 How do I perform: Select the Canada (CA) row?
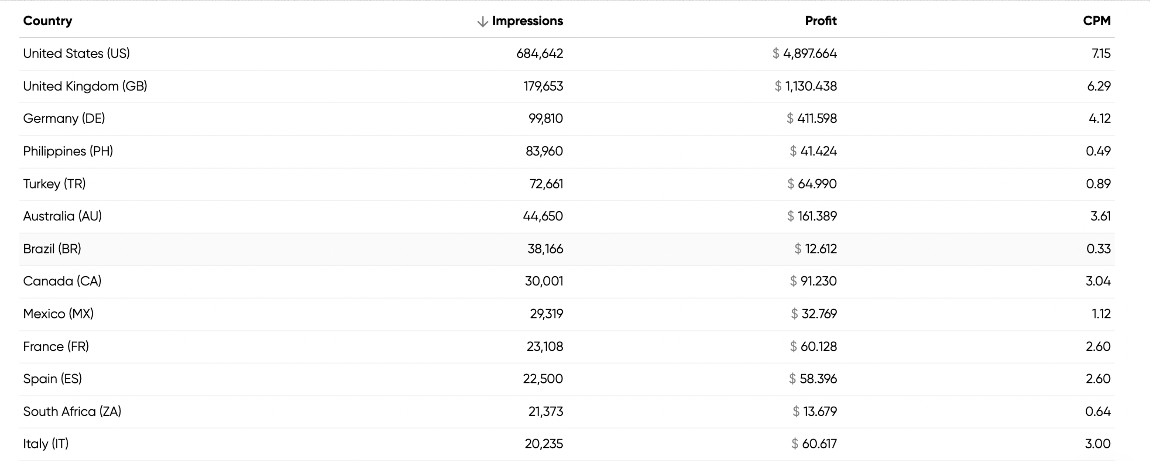(x=567, y=282)
